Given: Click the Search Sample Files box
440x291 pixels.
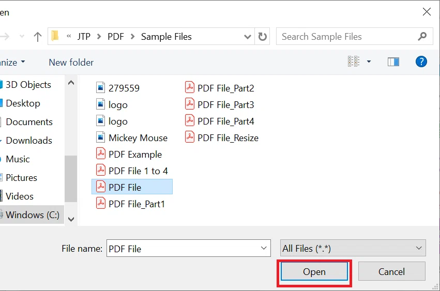Looking at the screenshot, I should pos(354,37).
